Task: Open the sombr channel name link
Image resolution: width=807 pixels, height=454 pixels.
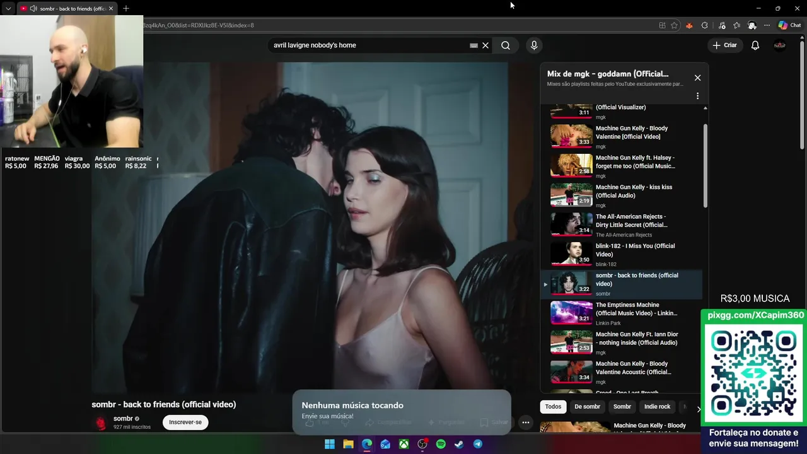Action: [123, 419]
